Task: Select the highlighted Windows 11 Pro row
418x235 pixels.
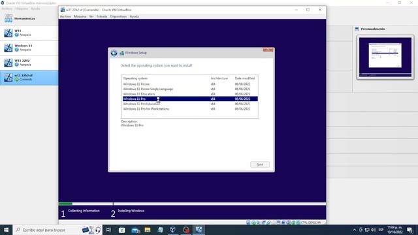Action: (190, 99)
